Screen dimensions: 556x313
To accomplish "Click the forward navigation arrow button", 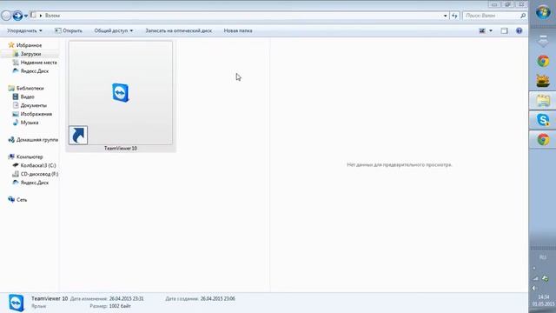I will click(17, 16).
